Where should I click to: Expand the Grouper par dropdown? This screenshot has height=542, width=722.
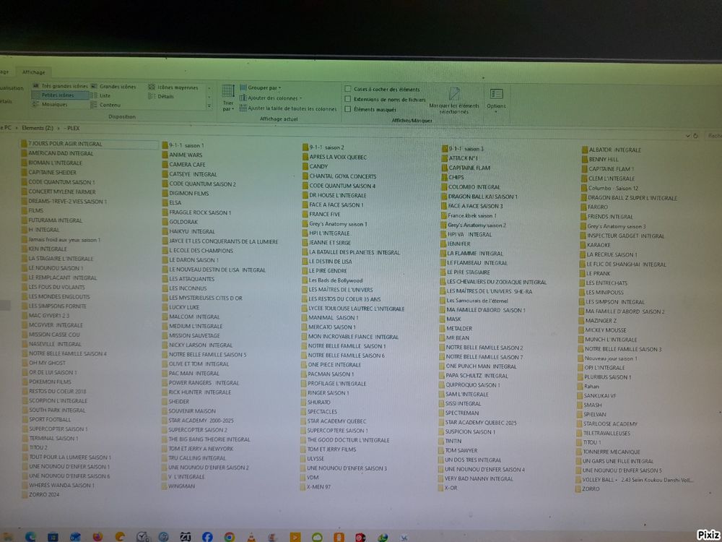tap(264, 87)
